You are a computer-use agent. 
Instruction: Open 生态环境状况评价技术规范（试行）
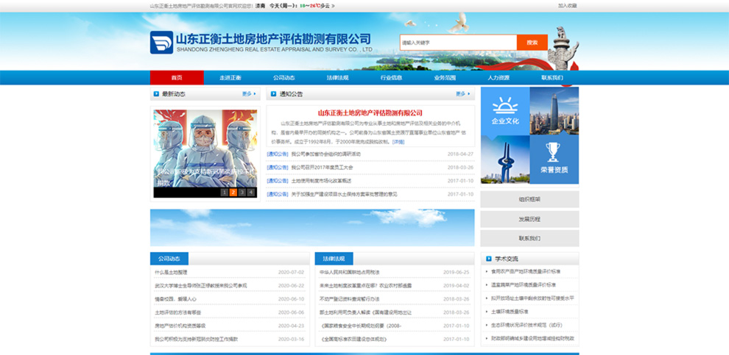point(526,326)
